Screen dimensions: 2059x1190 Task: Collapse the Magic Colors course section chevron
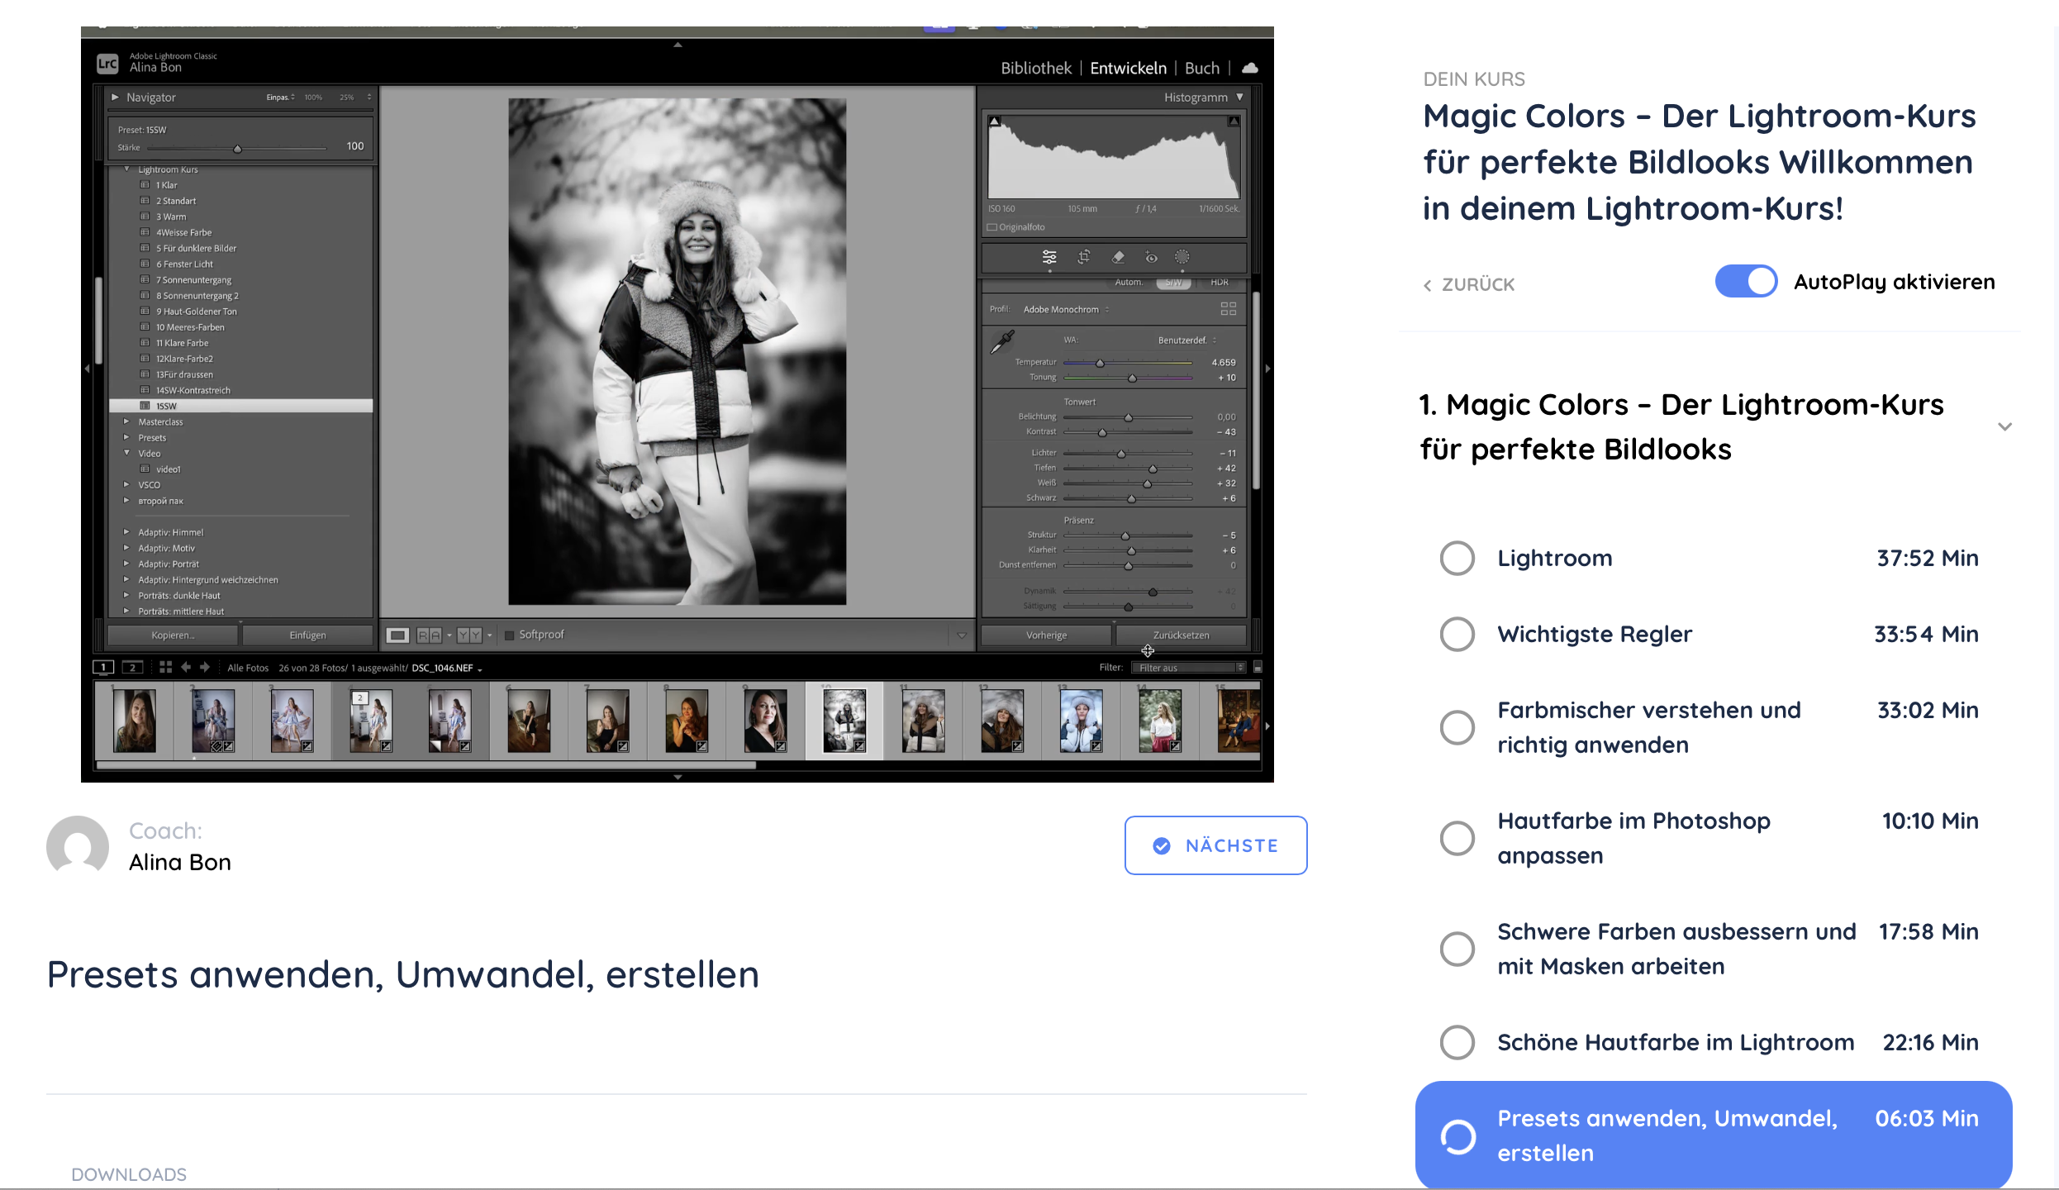point(2004,426)
